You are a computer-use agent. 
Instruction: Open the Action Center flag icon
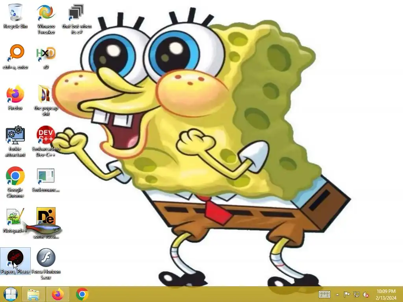[347, 294]
